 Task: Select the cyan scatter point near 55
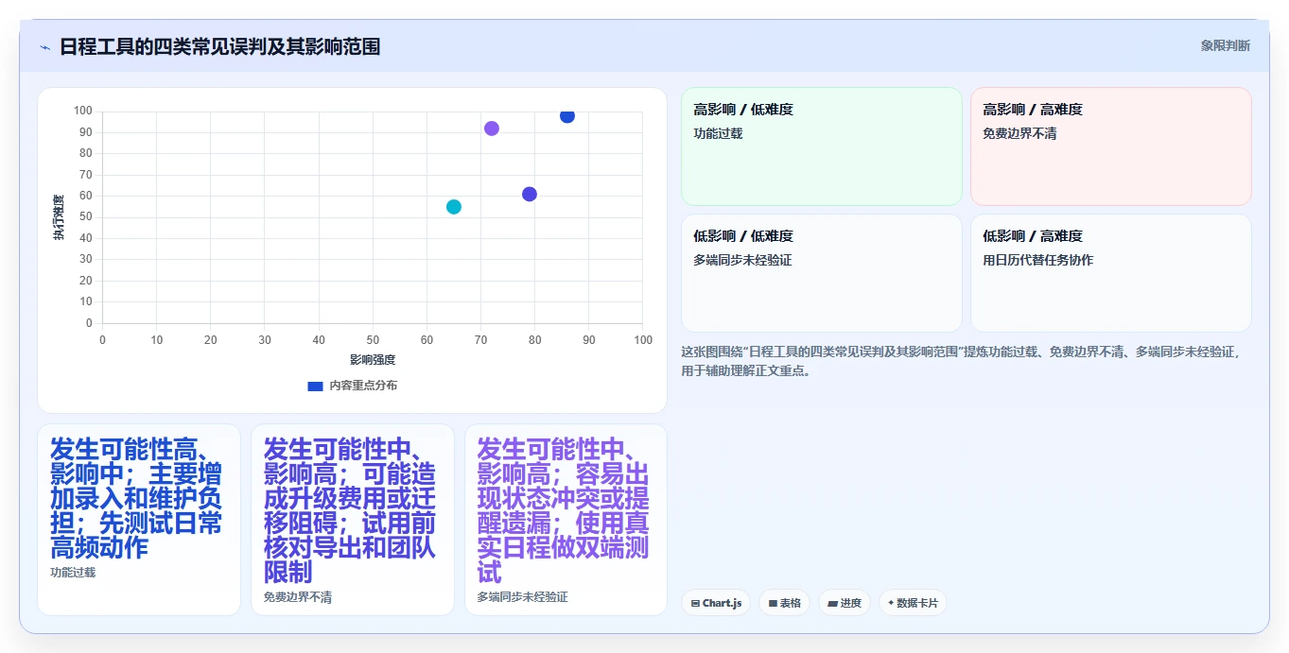(454, 207)
